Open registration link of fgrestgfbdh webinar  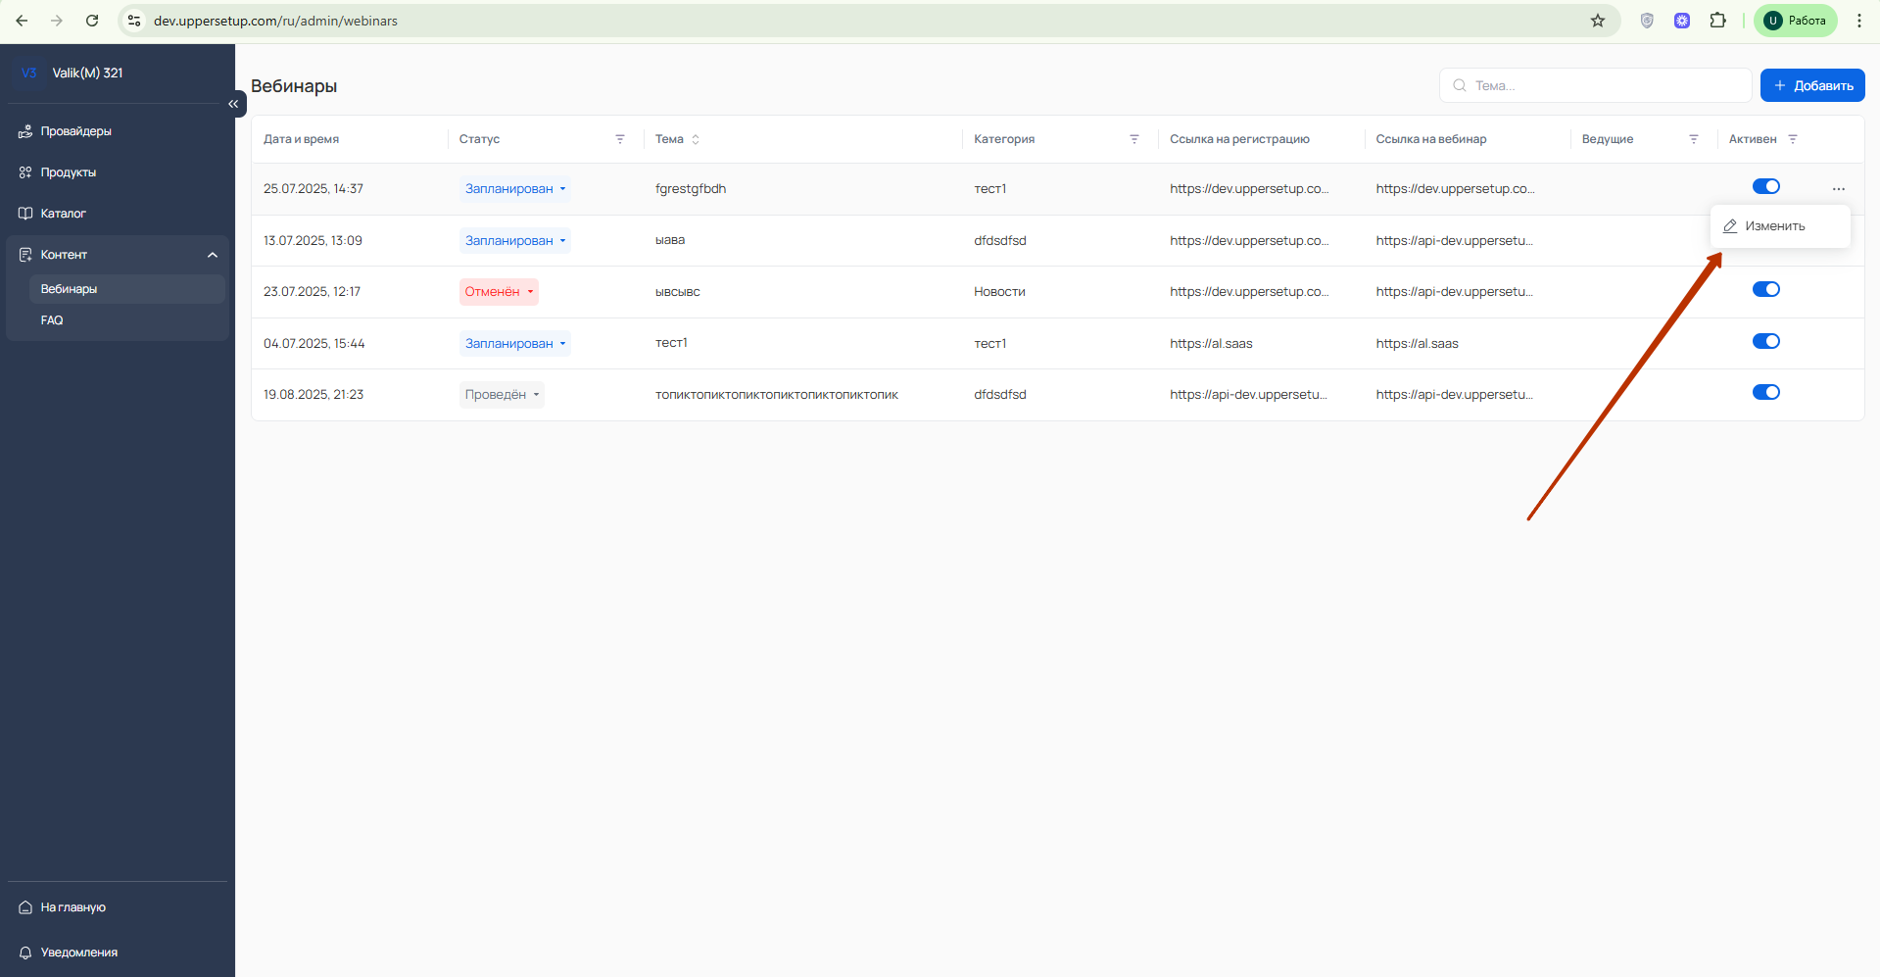pos(1249,189)
